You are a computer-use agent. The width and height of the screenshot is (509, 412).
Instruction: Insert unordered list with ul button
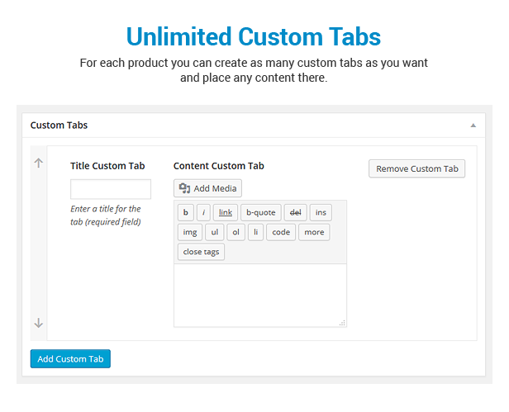[x=215, y=232]
